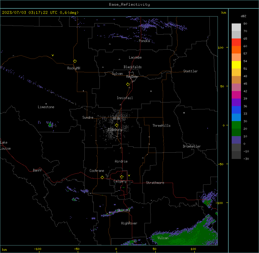The image size is (259, 253).
Task: Click the green echo cell south of Limestone
Action: pos(50,125)
